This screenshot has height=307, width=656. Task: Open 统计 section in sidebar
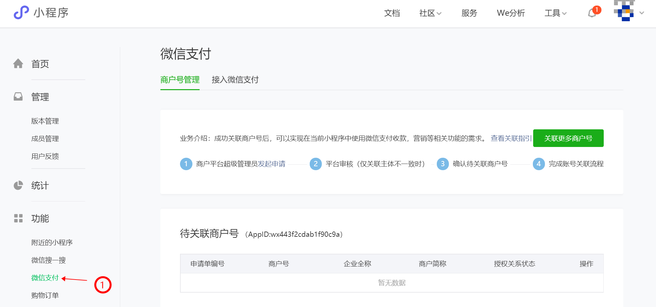[40, 186]
